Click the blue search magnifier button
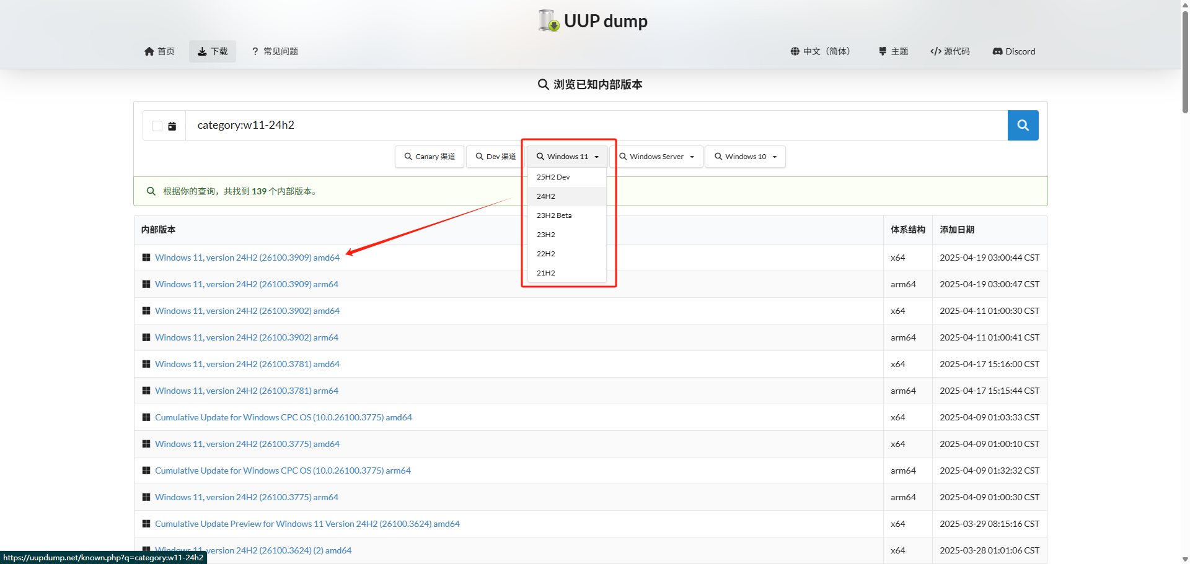Viewport: 1190px width, 564px height. click(x=1023, y=125)
